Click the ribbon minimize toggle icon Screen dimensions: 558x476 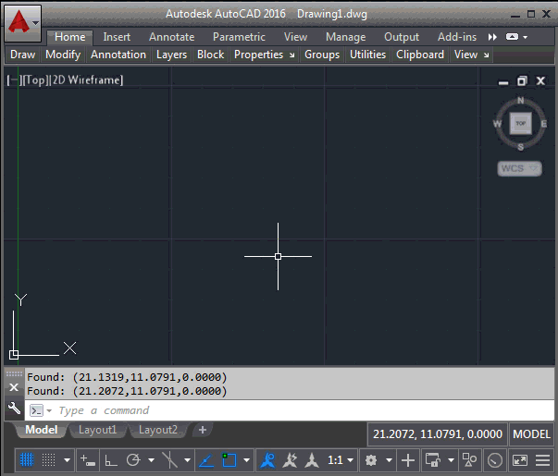[x=512, y=37]
